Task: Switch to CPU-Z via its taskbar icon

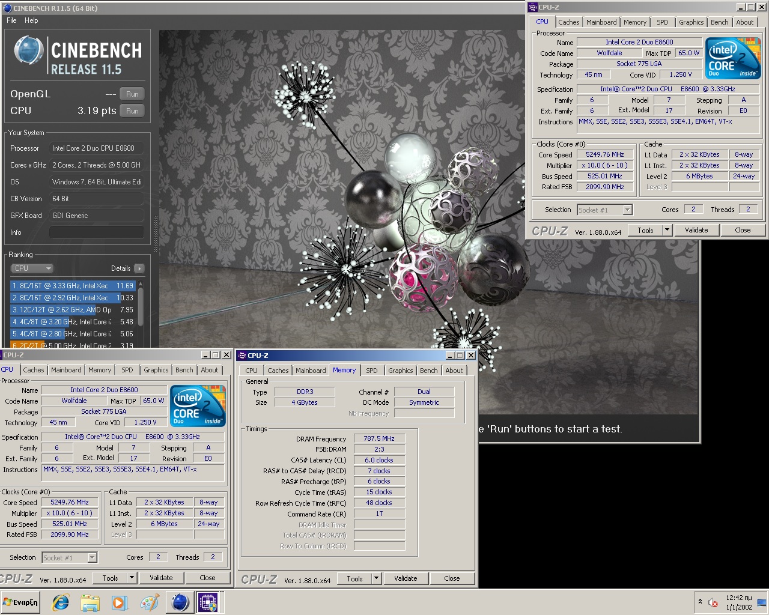Action: pos(208,602)
